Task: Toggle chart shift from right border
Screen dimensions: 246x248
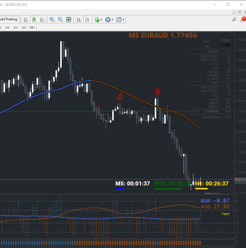Action: tap(87, 20)
